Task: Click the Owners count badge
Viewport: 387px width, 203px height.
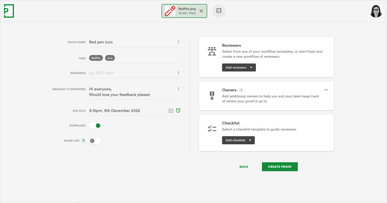Action: click(x=241, y=90)
